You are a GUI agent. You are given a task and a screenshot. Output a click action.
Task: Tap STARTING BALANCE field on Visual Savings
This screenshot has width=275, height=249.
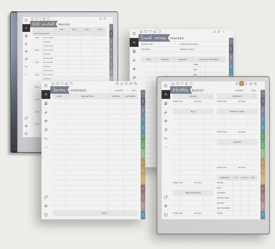[203, 44]
